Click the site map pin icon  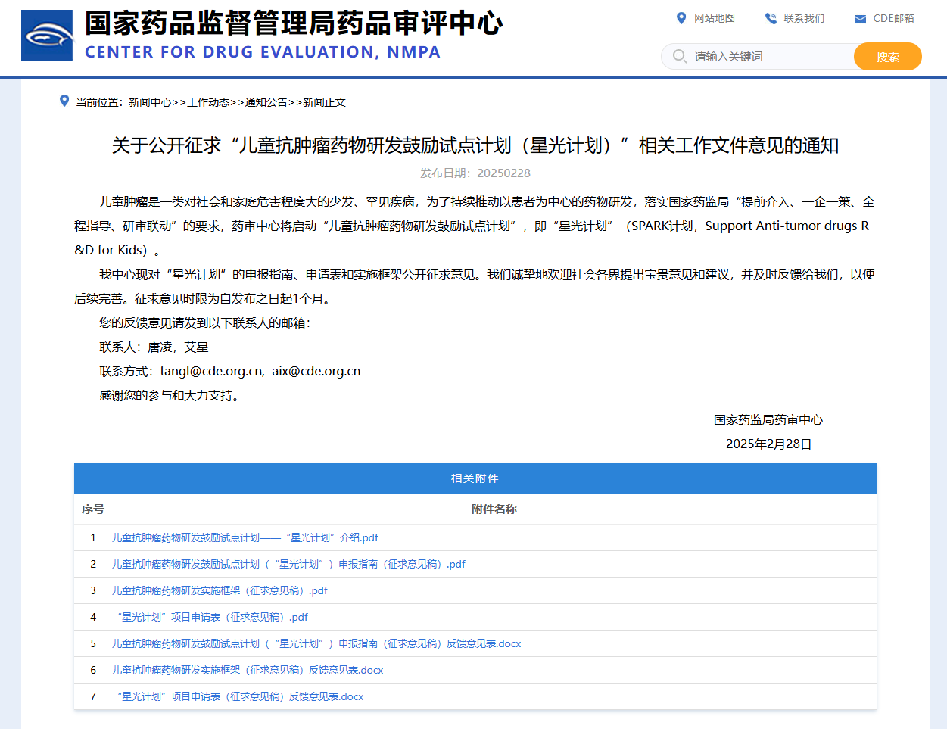pyautogui.click(x=681, y=18)
